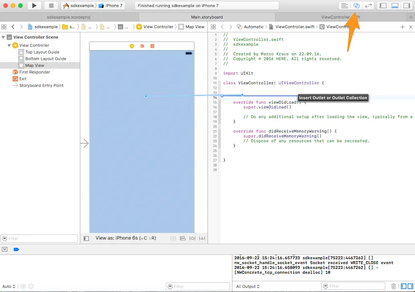The image size is (415, 292).
Task: Open ViewController.swift in assistant jump bar
Action: tap(292, 27)
